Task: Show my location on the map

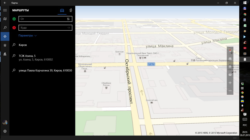Action: coord(230,67)
